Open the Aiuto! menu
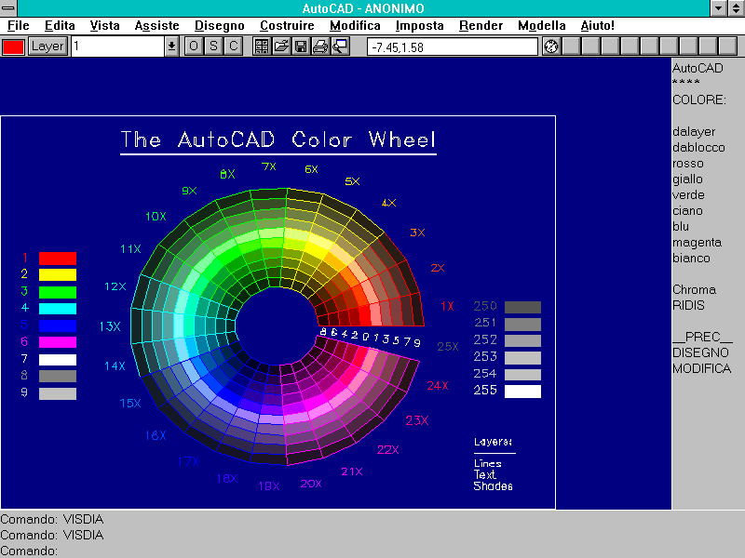The image size is (745, 558). coord(597,26)
